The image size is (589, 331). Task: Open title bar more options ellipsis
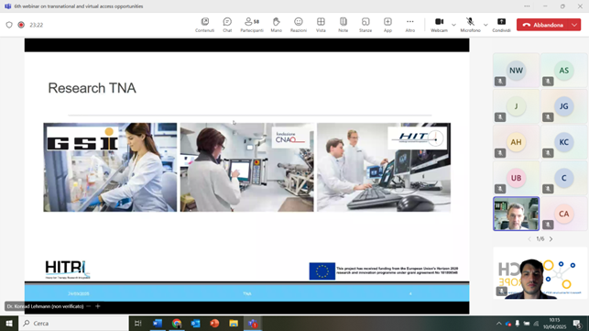[x=527, y=6]
